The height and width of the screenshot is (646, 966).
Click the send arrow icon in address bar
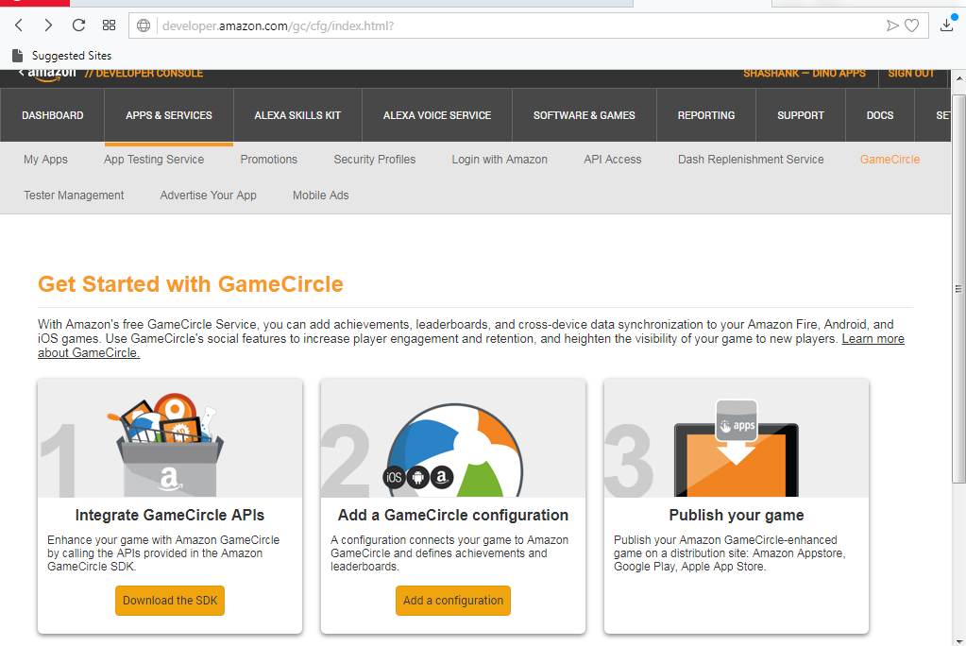tap(889, 25)
